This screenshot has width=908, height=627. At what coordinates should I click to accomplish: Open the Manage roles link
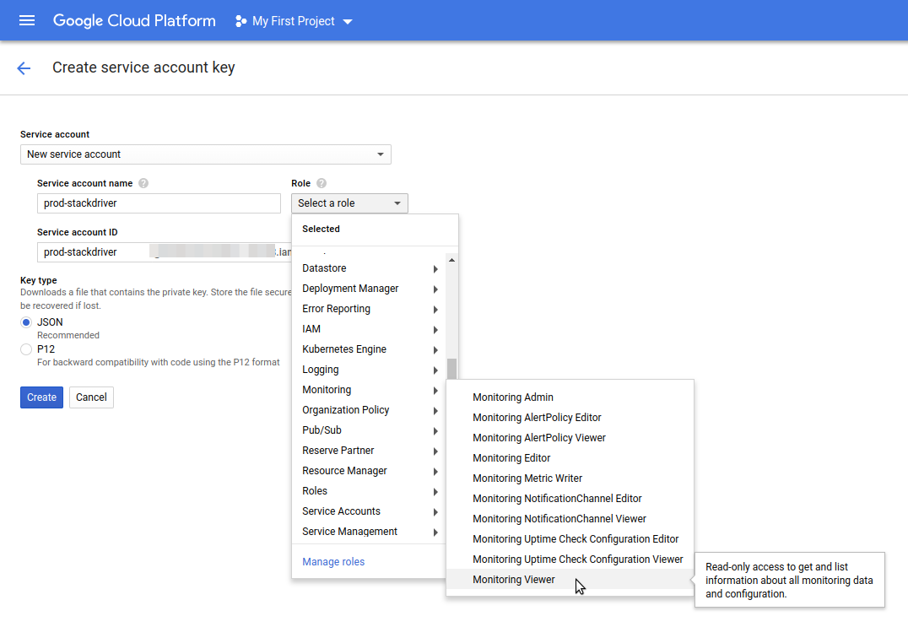point(333,562)
